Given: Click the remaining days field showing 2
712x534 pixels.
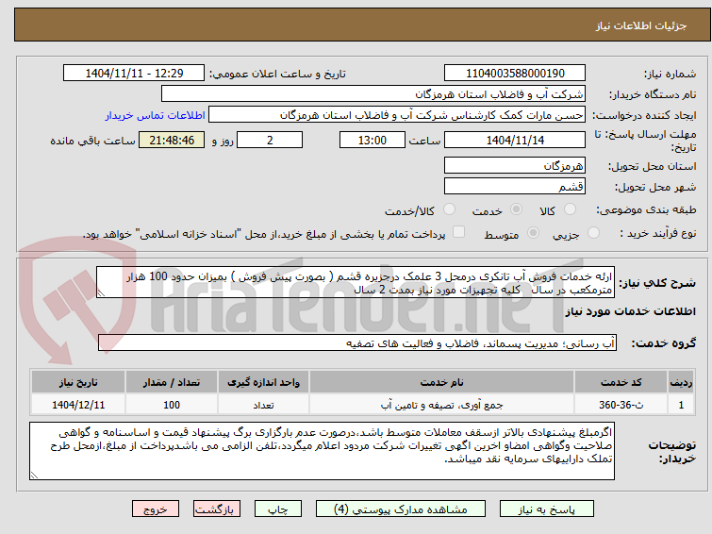Looking at the screenshot, I should click(270, 140).
